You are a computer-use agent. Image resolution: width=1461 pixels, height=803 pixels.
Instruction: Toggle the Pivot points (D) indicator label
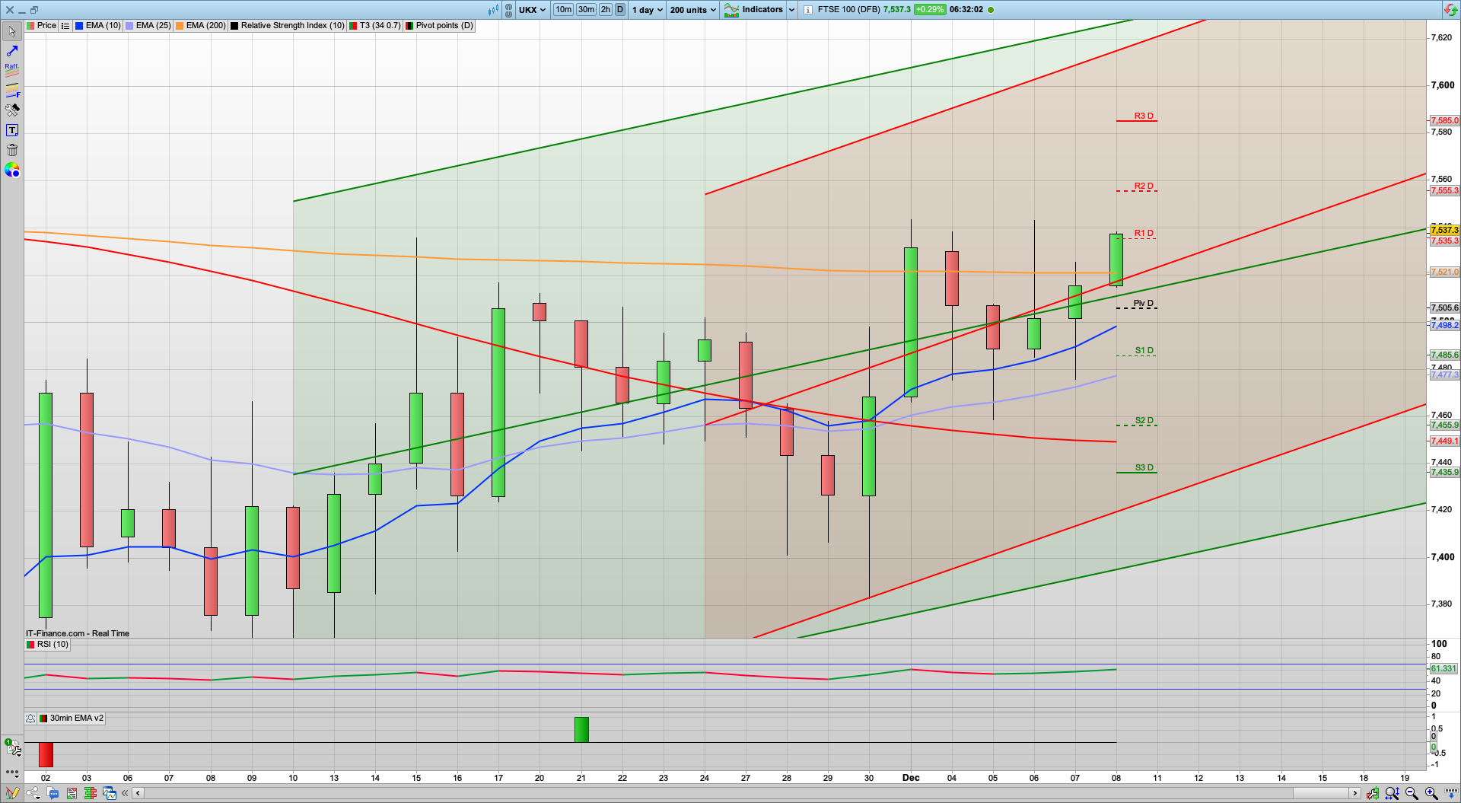tap(439, 25)
